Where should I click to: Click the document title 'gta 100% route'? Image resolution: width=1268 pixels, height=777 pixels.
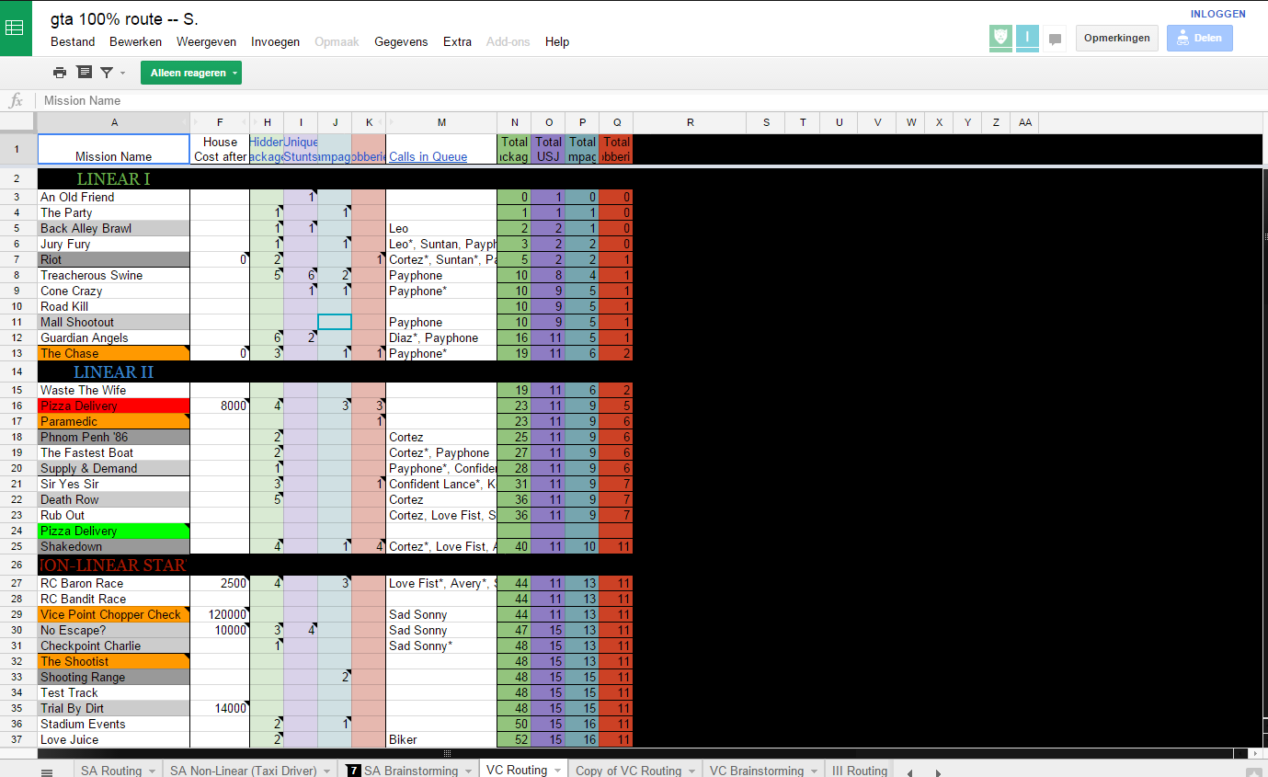(124, 18)
